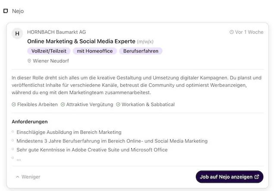This screenshot has width=276, height=191.
Task: Click the Wiener Neudorf location text
Action: click(51, 61)
